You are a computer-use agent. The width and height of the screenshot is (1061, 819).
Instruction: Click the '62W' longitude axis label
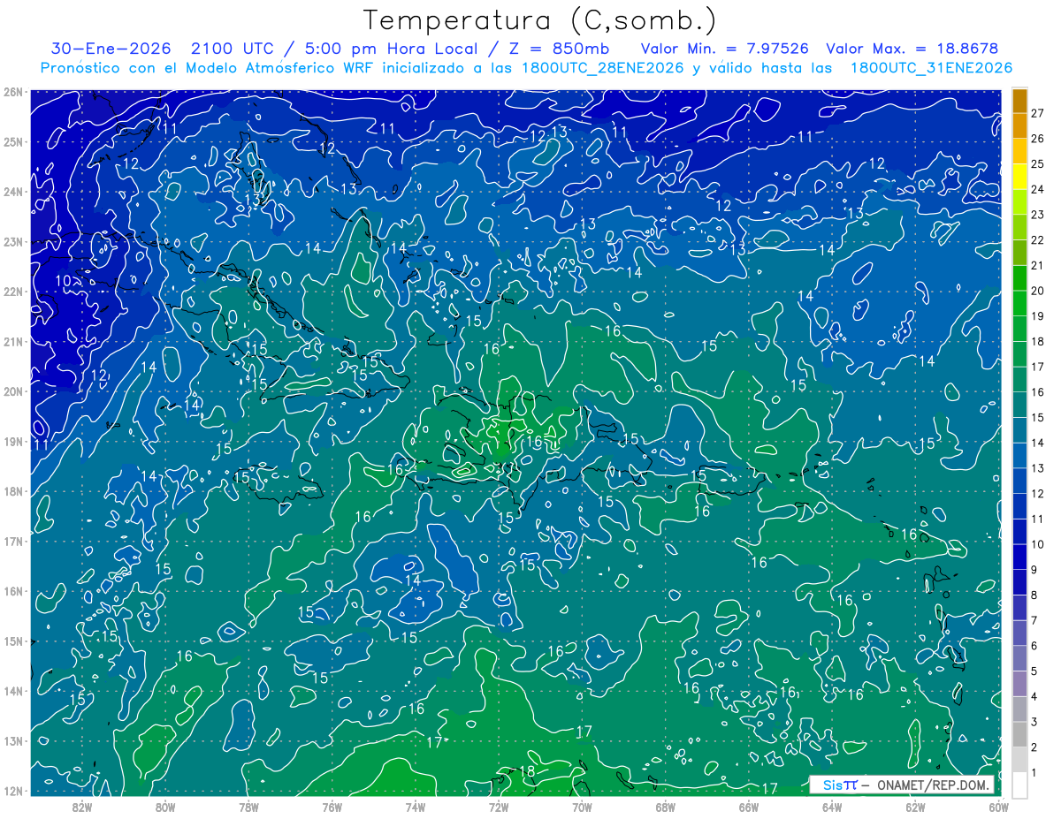pyautogui.click(x=916, y=806)
